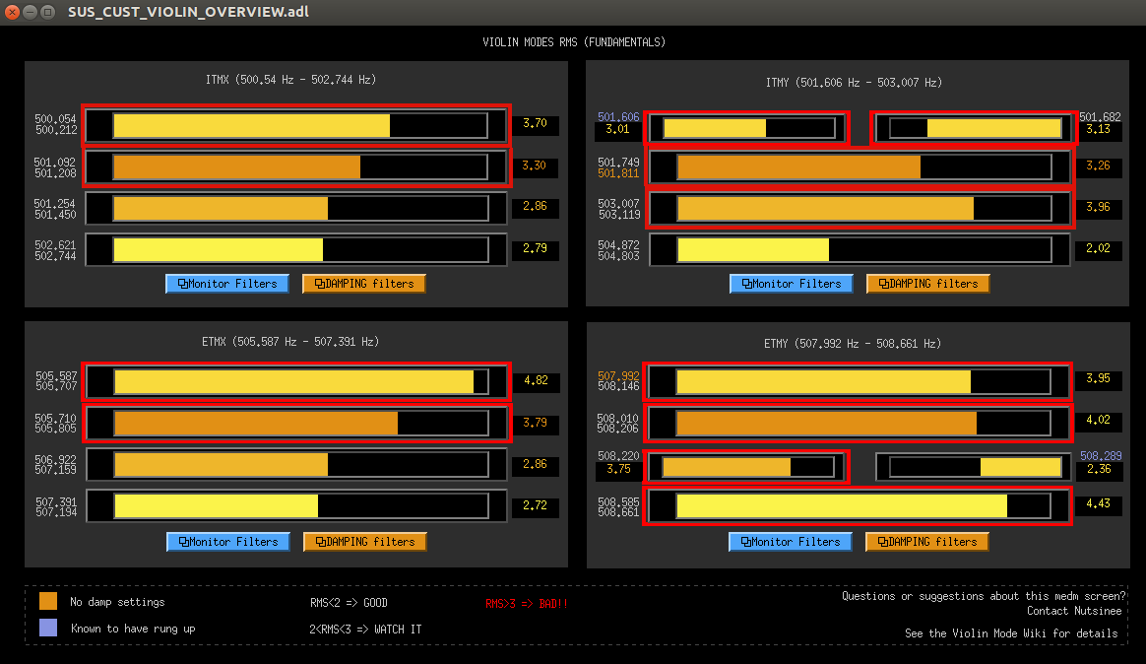The image size is (1146, 664).
Task: Click the 4.82 RMS readout in ETMX
Action: coord(535,380)
